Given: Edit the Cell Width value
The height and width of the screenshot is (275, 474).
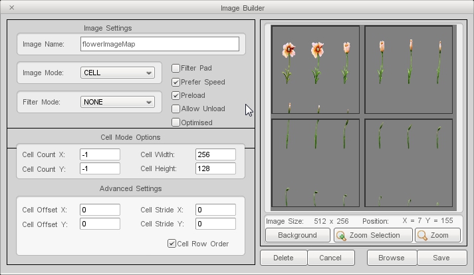Looking at the screenshot, I should coord(215,154).
